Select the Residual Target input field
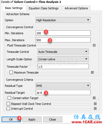This screenshot has width=103, height=124. pos(63,92)
